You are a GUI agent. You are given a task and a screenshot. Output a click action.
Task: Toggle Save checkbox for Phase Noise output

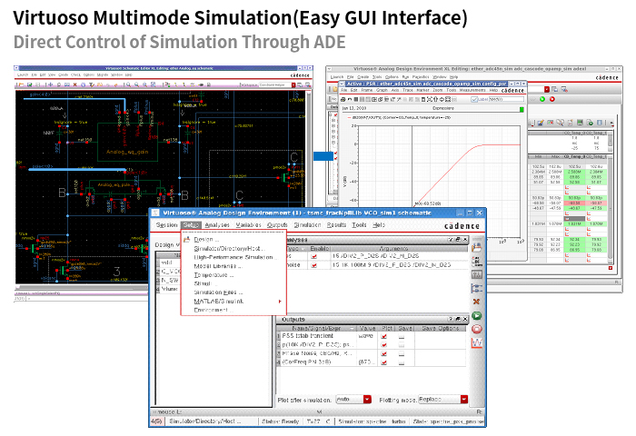402,353
